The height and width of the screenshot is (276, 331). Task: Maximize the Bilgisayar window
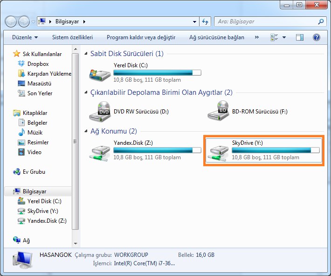pos(299,5)
